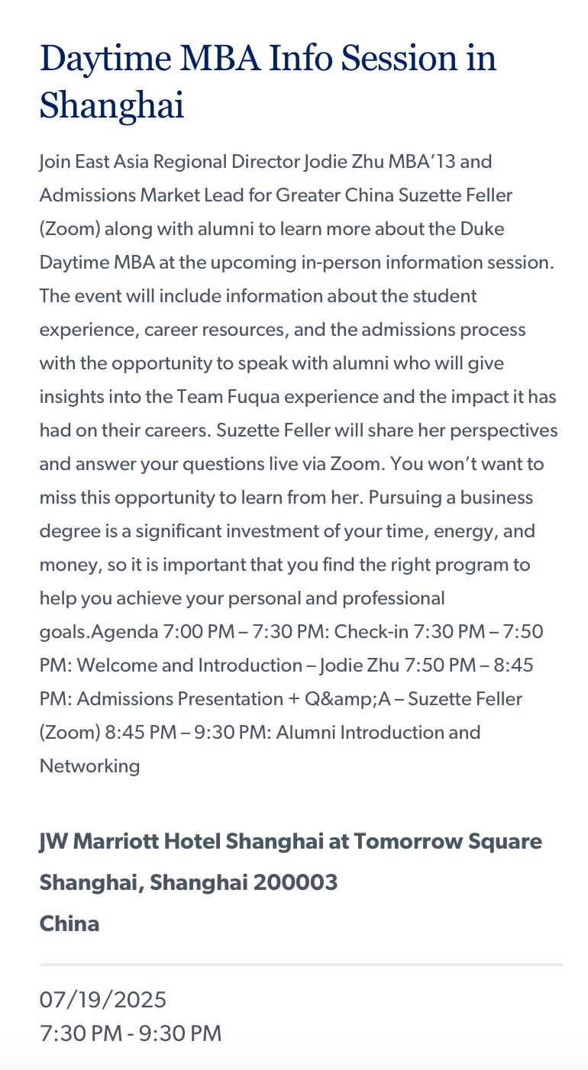
Task: Click the horizontal divider below the address
Action: [302, 965]
